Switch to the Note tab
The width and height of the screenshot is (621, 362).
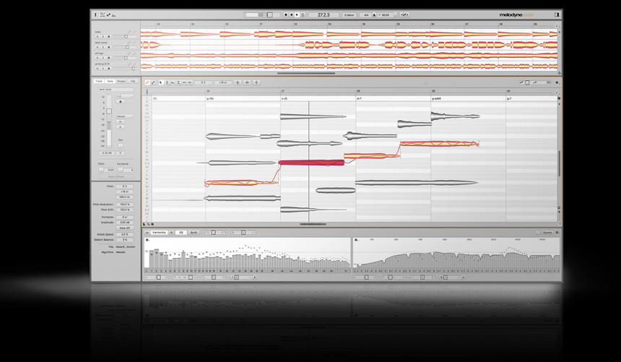tap(110, 81)
